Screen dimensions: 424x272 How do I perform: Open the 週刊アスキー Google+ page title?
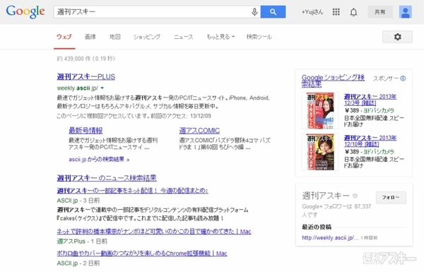click(x=326, y=196)
